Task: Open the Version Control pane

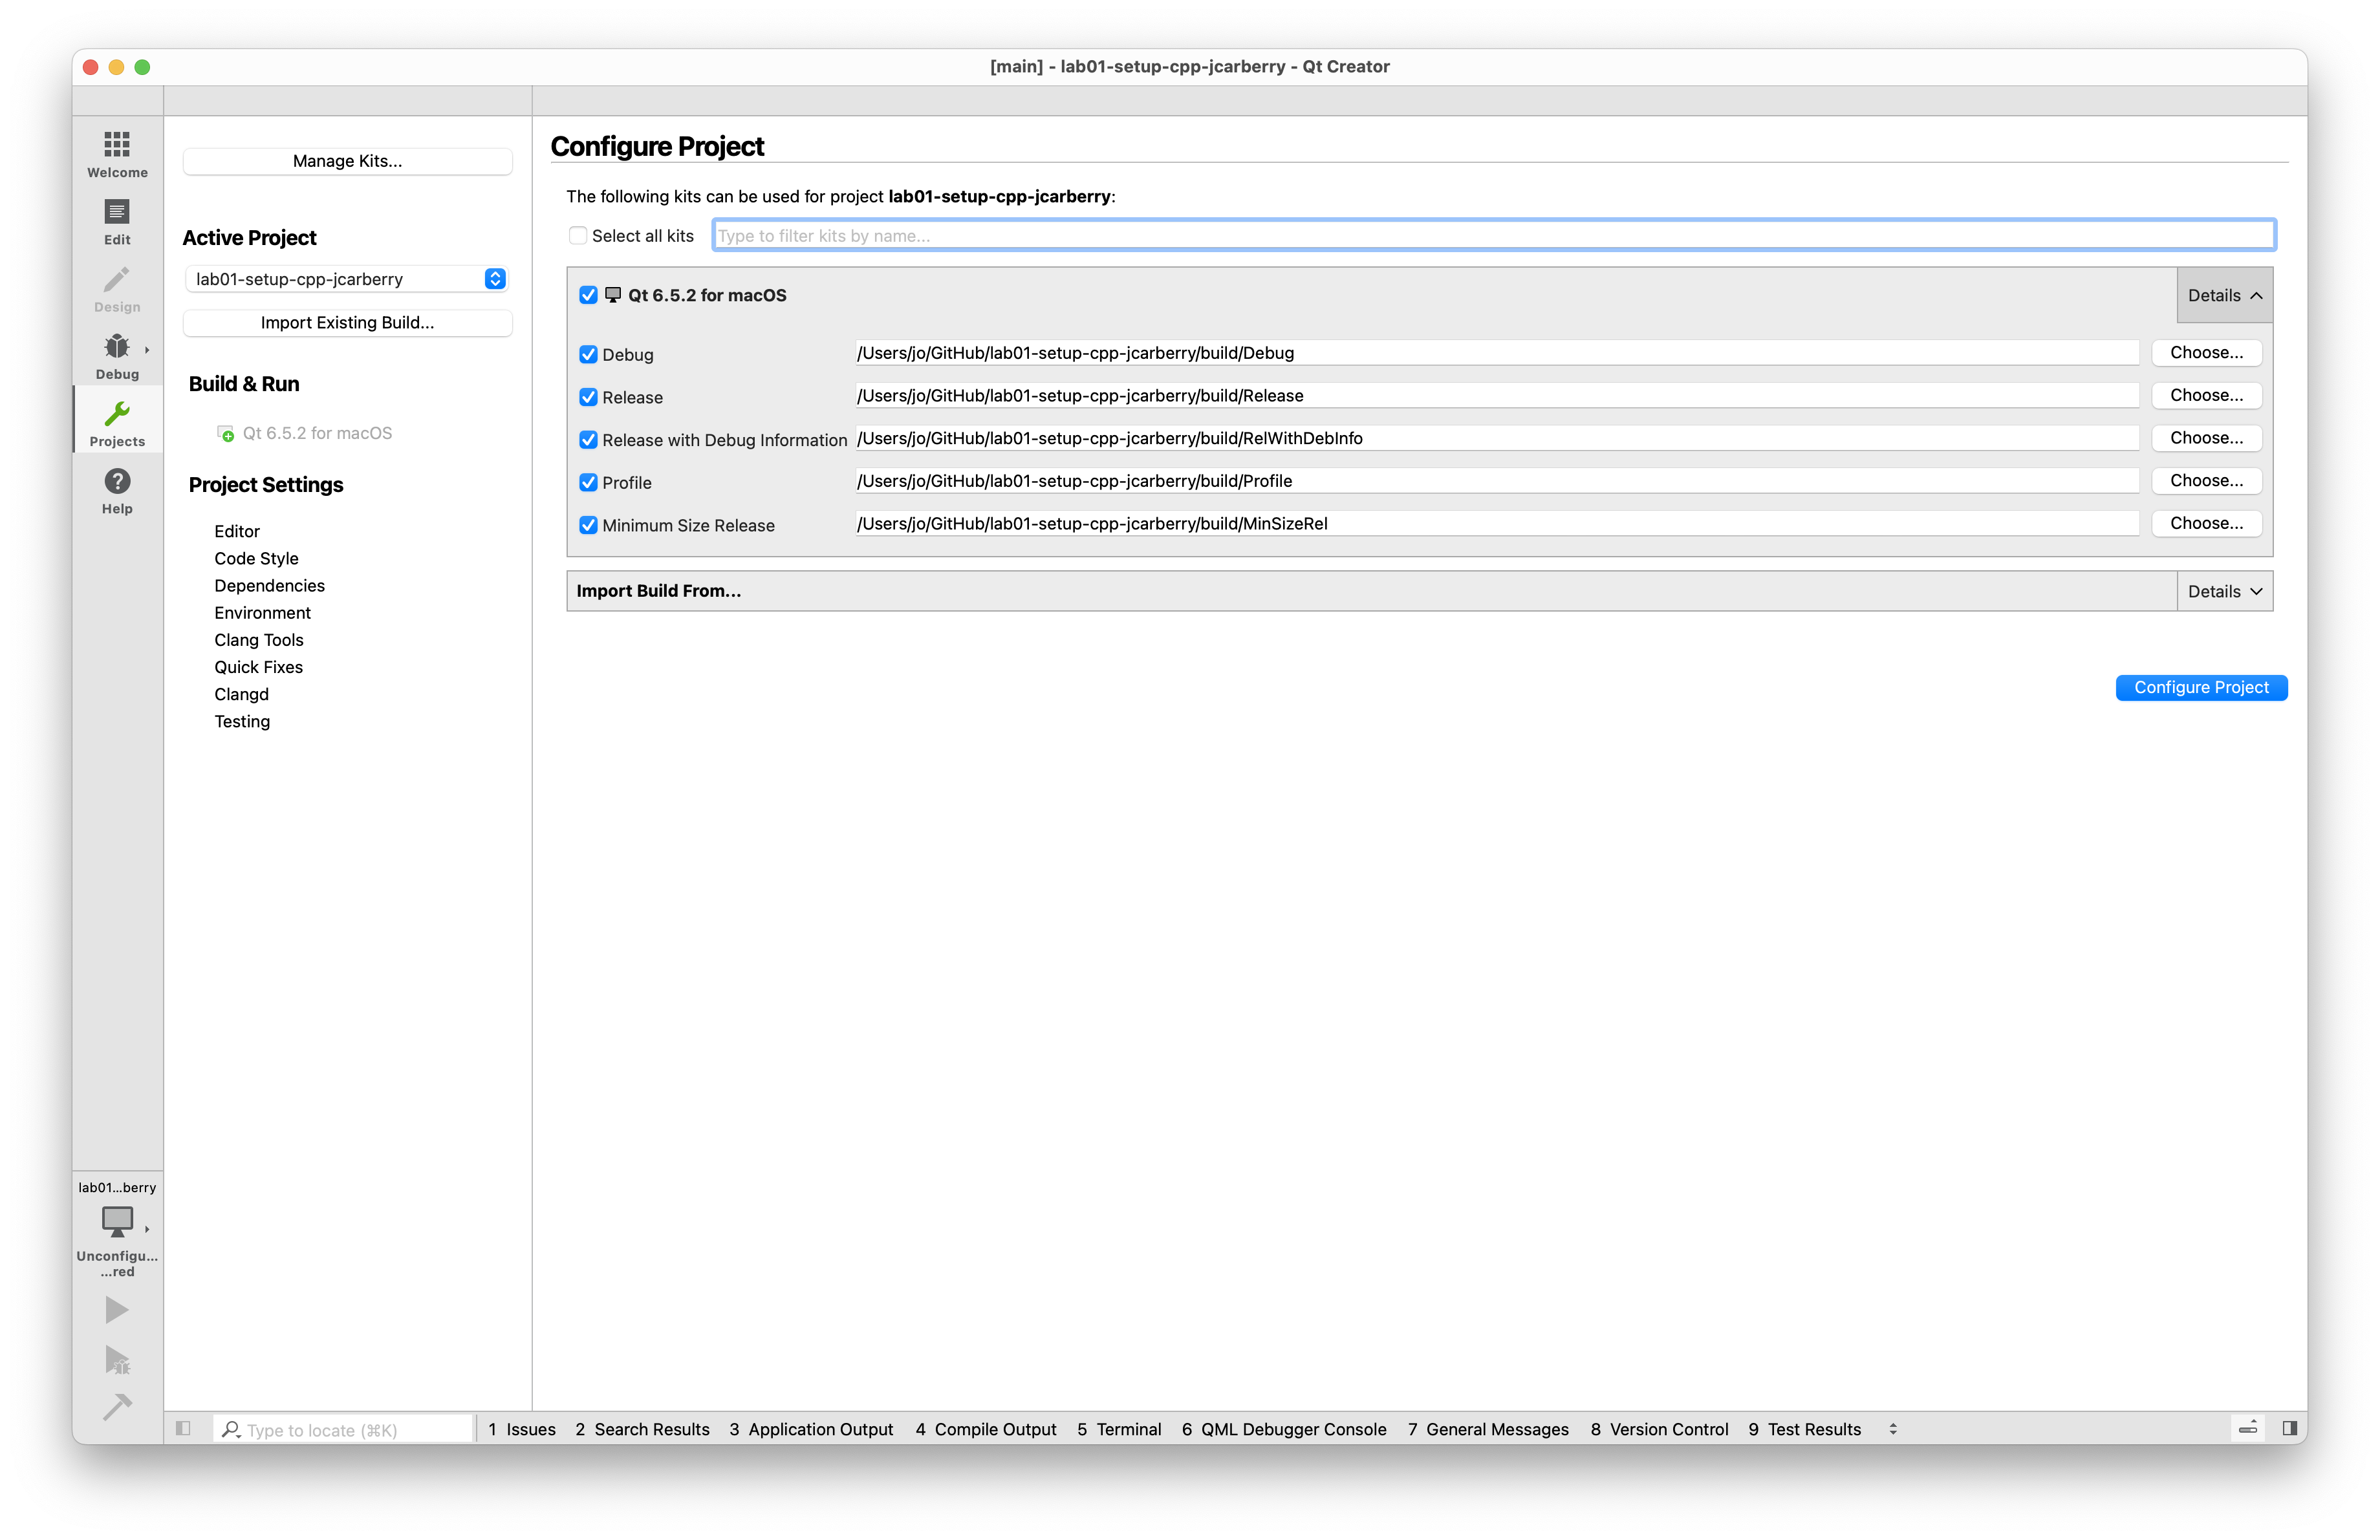Action: [1659, 1429]
